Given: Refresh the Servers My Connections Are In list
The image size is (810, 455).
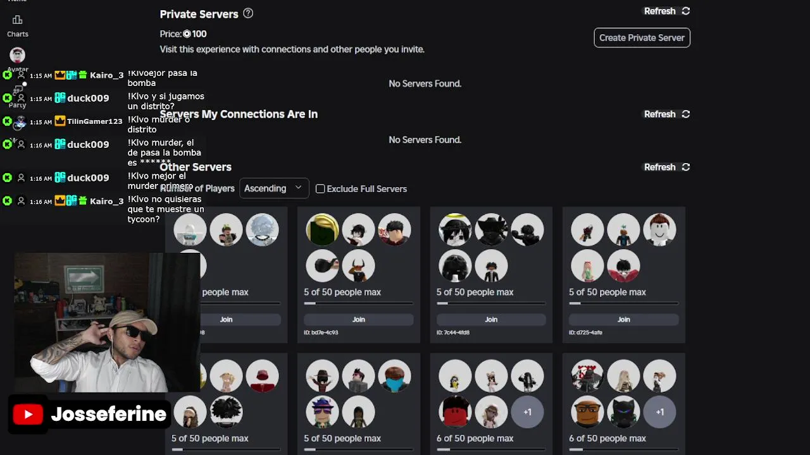Looking at the screenshot, I should 667,114.
